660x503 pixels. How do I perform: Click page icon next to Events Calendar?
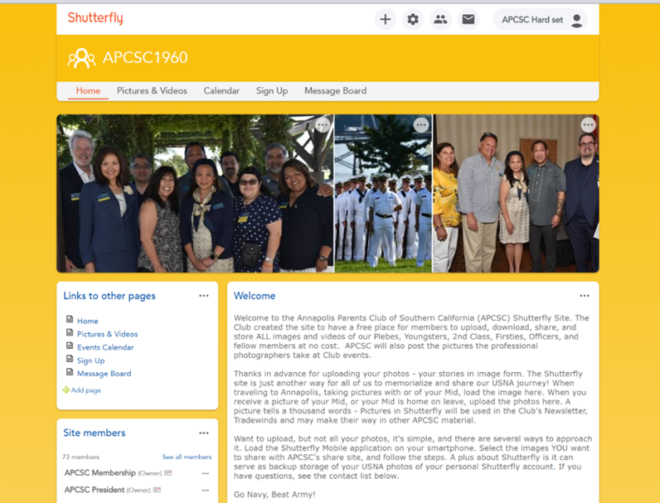coord(70,346)
